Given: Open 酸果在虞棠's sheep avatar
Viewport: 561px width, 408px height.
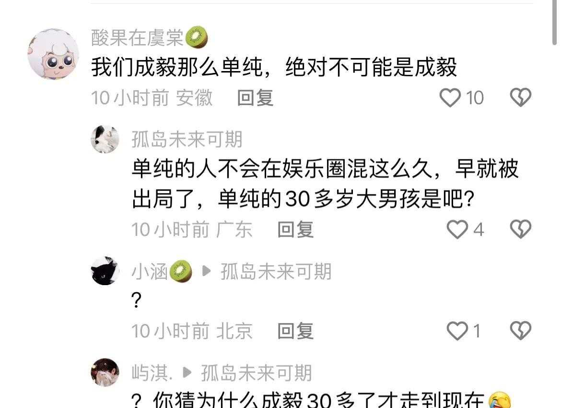Looking at the screenshot, I should coord(53,54).
